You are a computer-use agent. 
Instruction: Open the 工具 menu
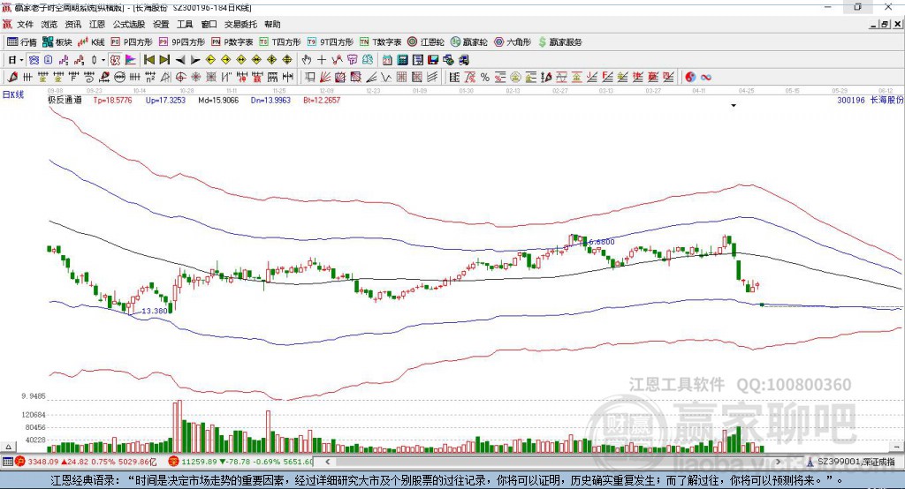[185, 24]
